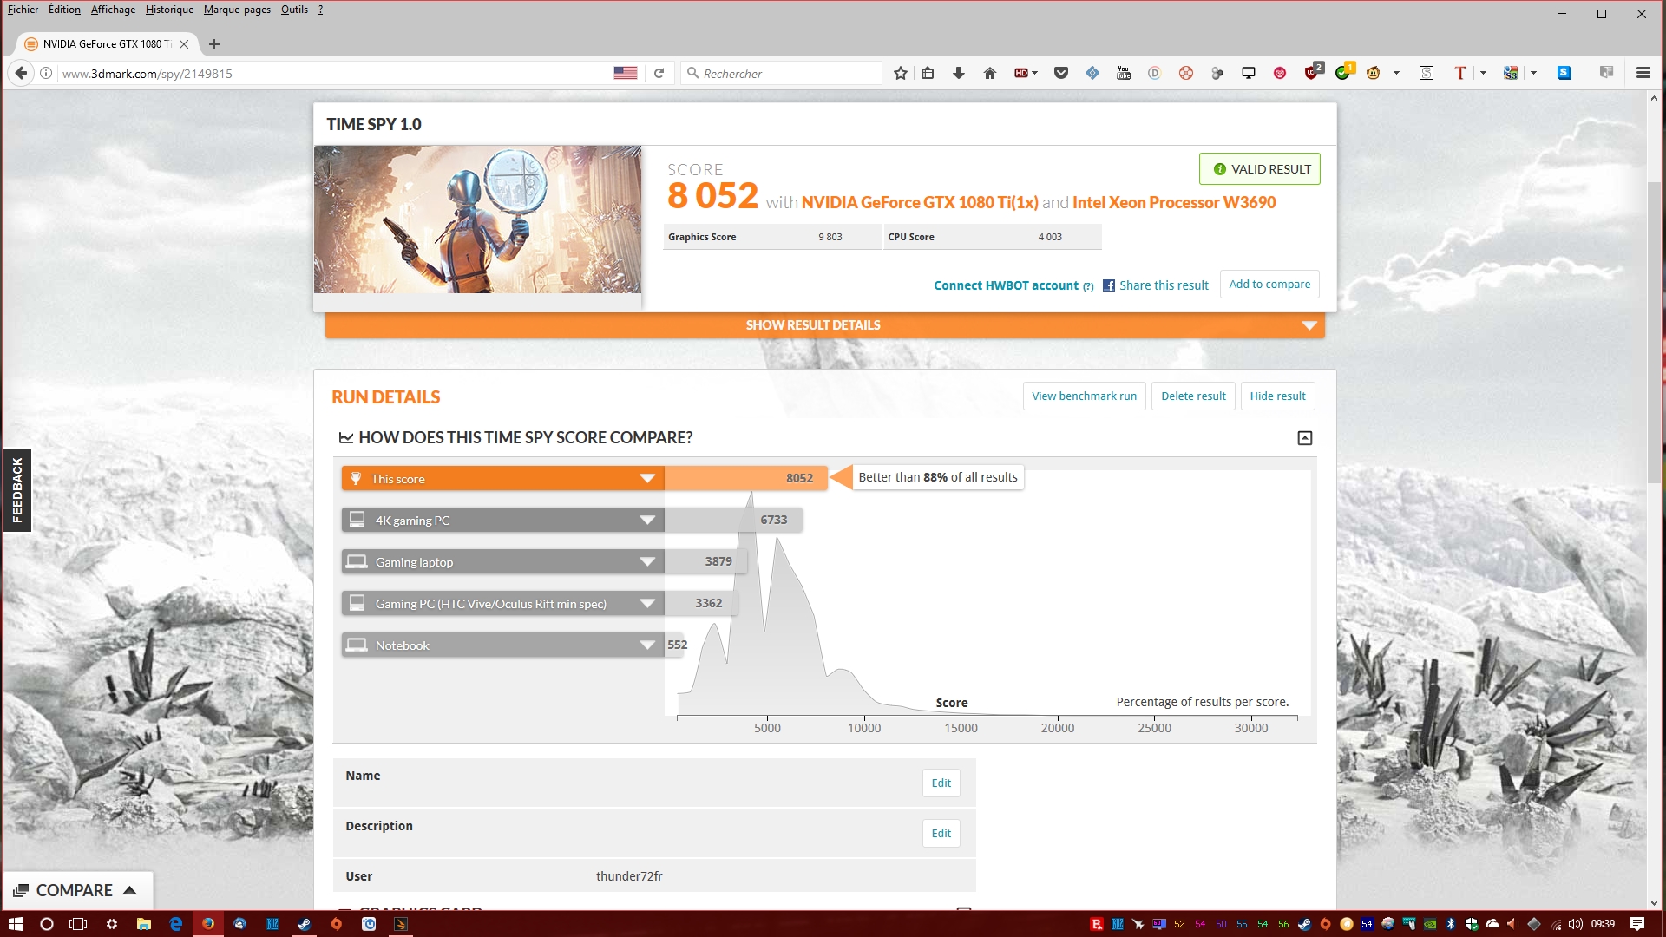Open the Firefox hamburger menu

(1643, 74)
